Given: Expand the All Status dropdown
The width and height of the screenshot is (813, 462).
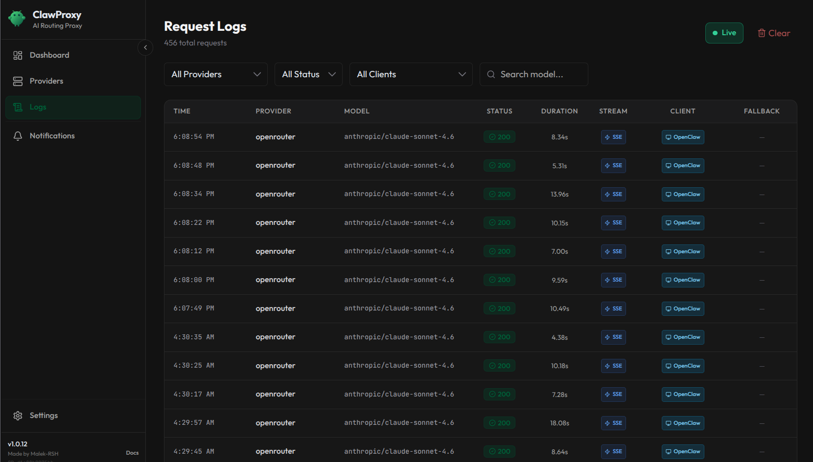Looking at the screenshot, I should 308,74.
